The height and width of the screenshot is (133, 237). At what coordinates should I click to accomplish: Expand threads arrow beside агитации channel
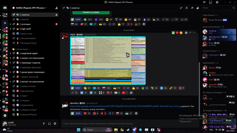click(x=10, y=24)
